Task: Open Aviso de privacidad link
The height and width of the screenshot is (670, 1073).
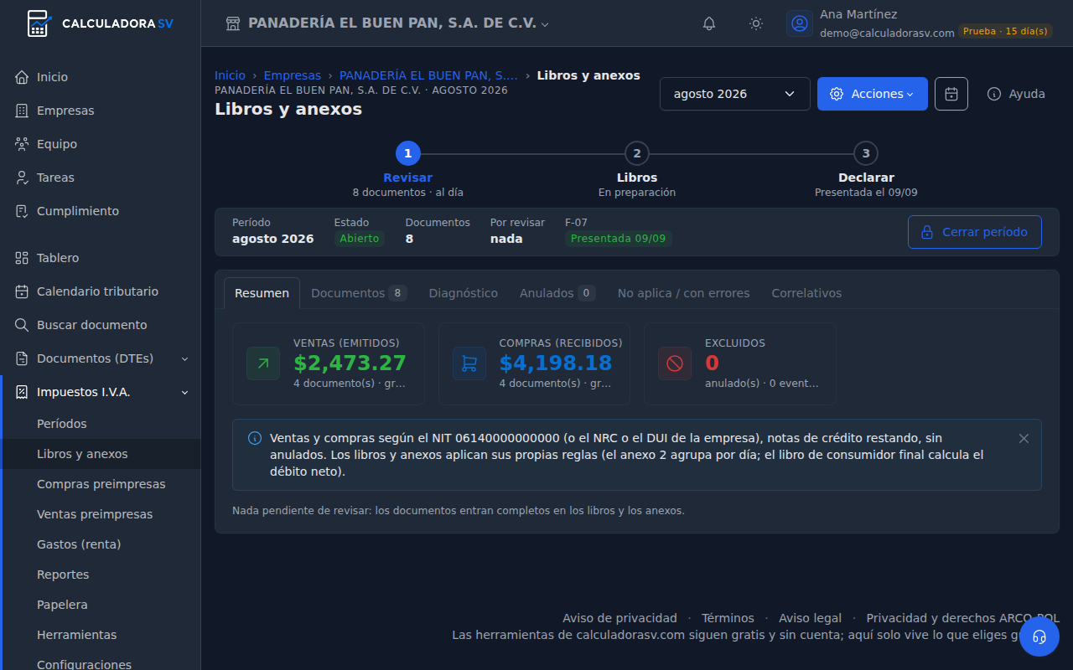Action: [x=619, y=618]
